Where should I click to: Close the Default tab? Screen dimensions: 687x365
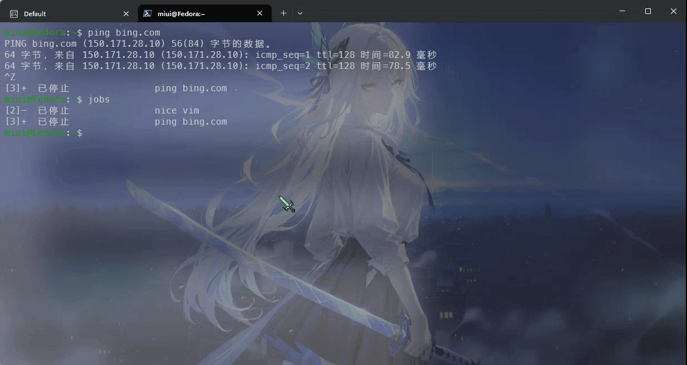point(126,13)
